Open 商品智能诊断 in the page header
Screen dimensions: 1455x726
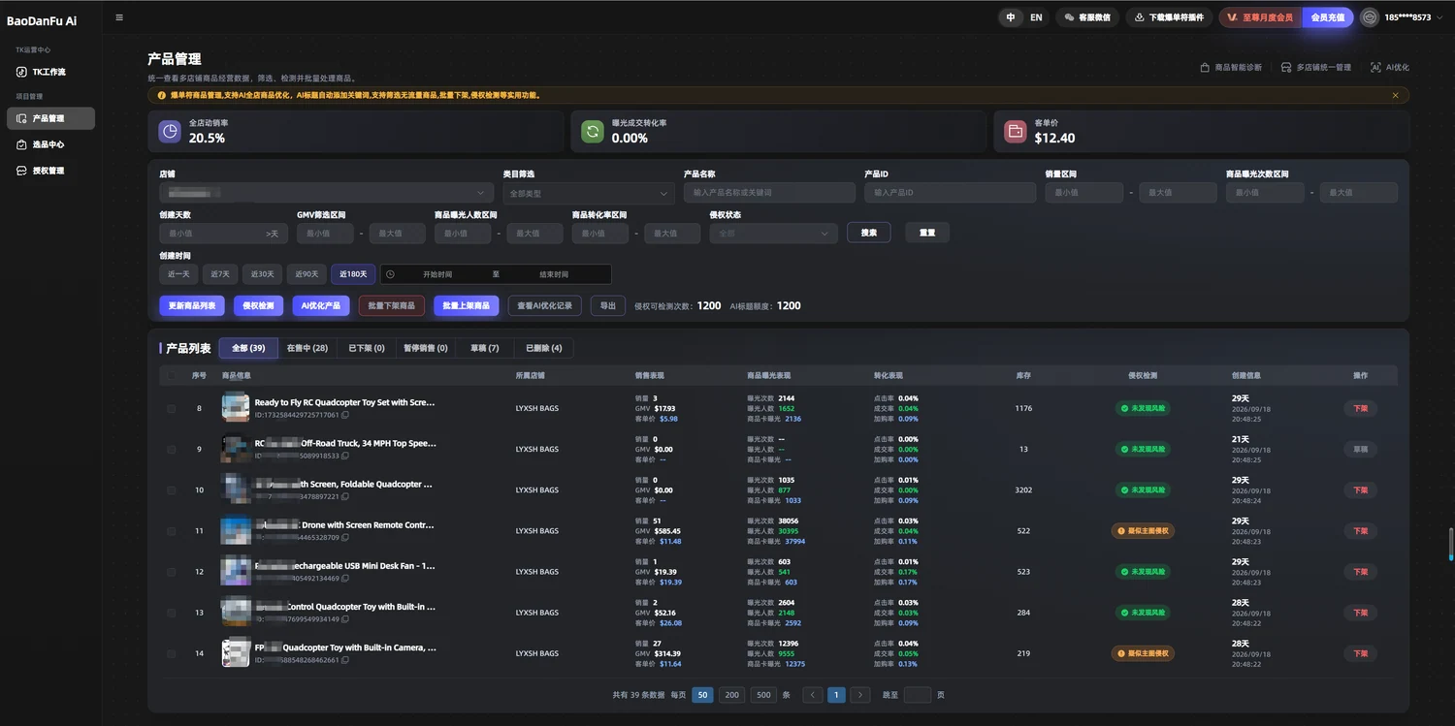coord(1231,68)
